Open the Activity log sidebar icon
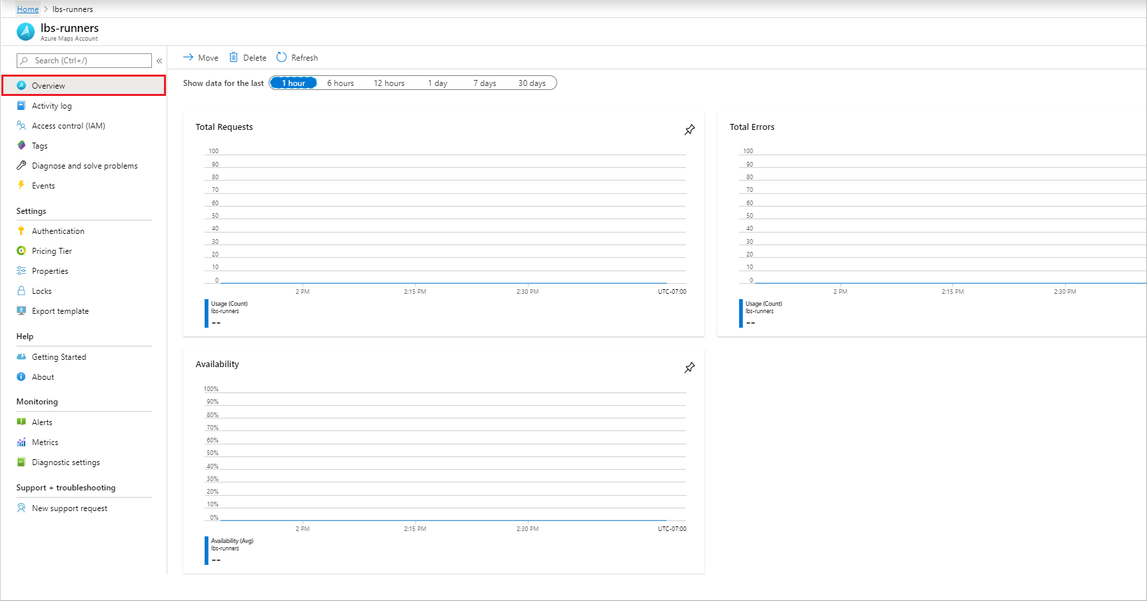1147x601 pixels. coord(22,105)
